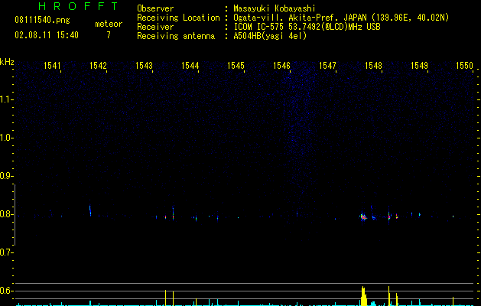Click time marker 1548
The width and height of the screenshot is (481, 306).
[x=373, y=66]
